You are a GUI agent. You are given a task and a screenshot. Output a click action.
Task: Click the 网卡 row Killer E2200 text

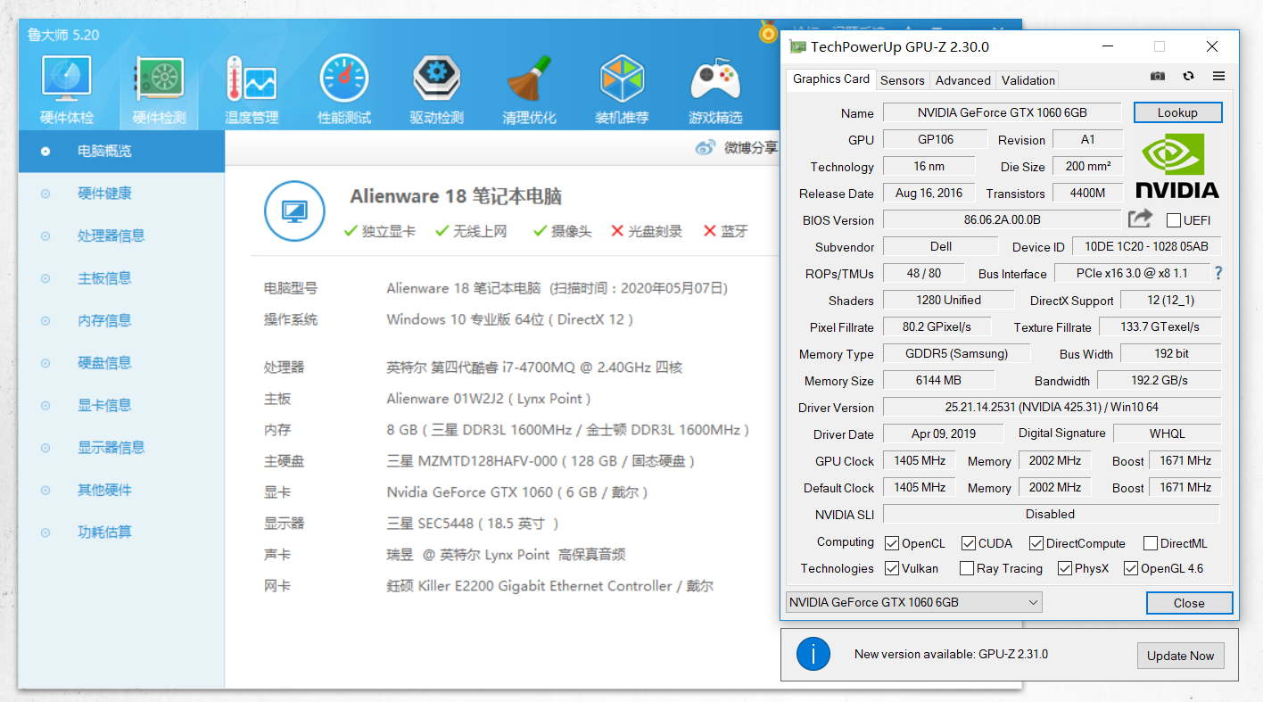click(550, 586)
